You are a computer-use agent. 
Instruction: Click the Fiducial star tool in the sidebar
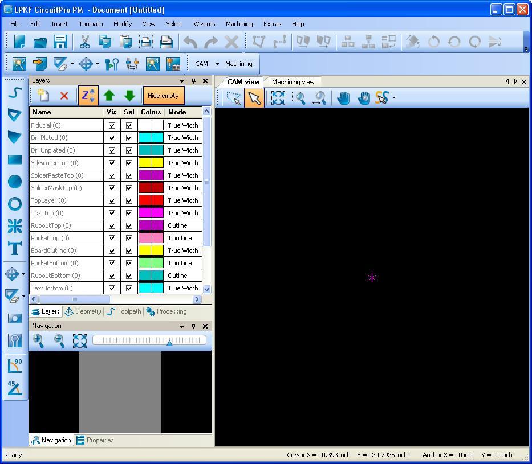coord(14,226)
